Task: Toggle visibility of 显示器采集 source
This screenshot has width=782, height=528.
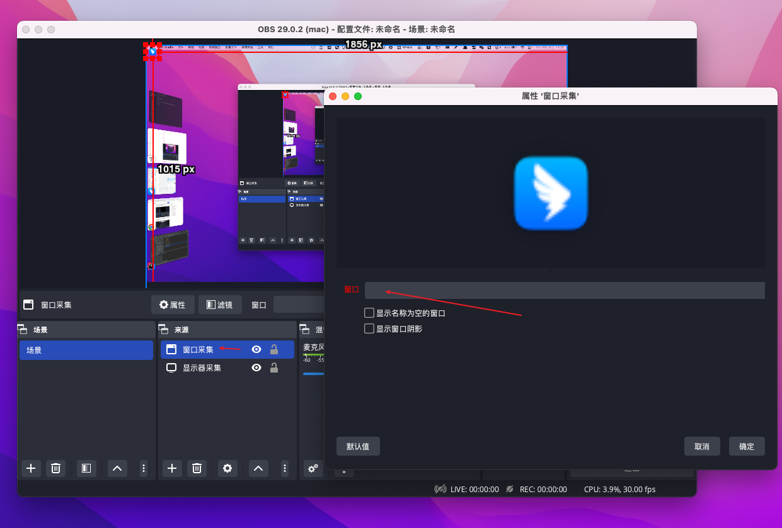Action: (256, 368)
